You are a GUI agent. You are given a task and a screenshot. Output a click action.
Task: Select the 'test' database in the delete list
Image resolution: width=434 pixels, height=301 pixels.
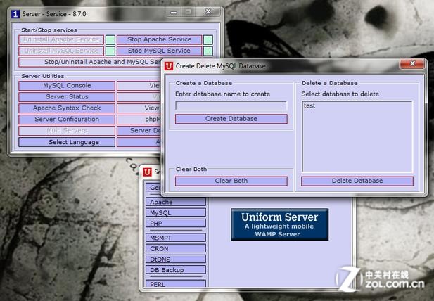click(309, 106)
